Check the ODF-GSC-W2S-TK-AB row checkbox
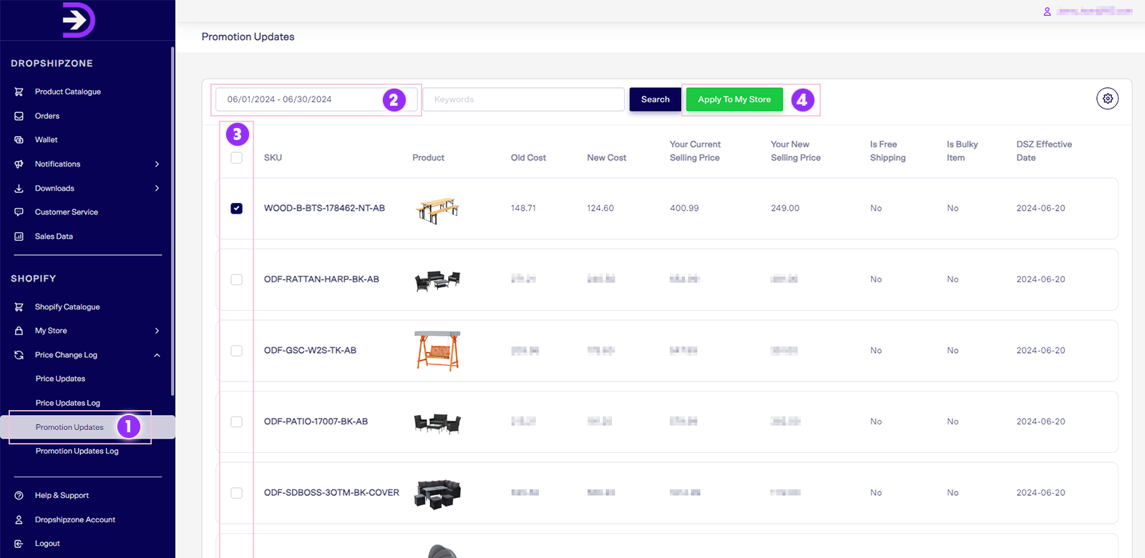The width and height of the screenshot is (1145, 558). 237,351
